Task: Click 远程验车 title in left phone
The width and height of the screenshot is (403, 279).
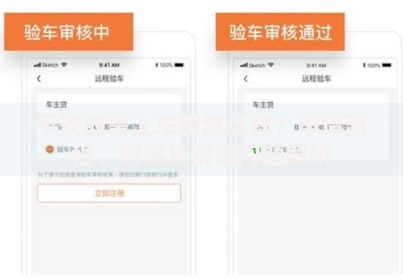Action: (109, 78)
